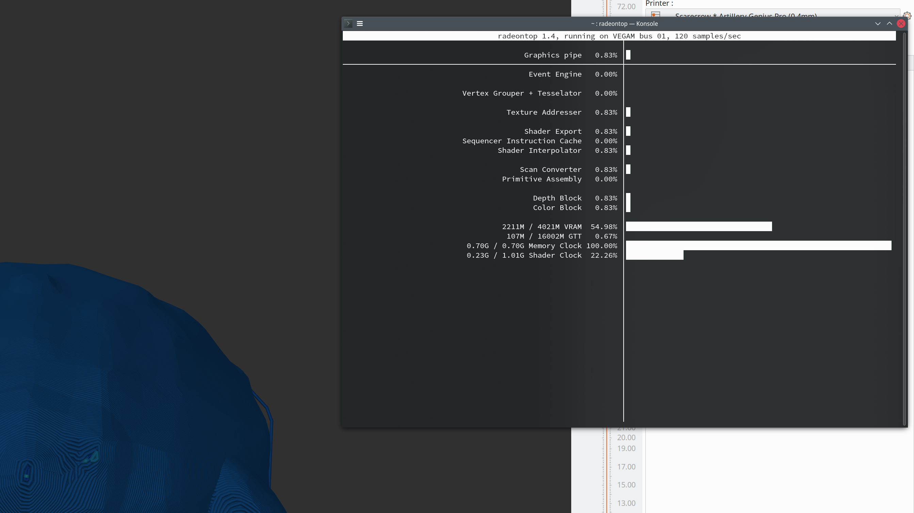Click the minimize chevron on the Konsole window
The height and width of the screenshot is (513, 914).
coord(878,23)
